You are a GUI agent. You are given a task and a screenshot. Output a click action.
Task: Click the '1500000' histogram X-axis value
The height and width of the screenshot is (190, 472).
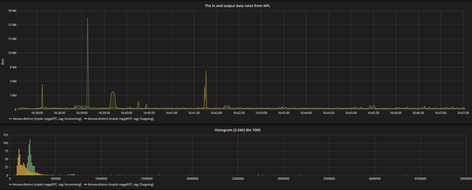[x=147, y=179]
